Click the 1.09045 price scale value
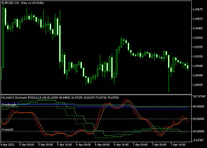207x148 pixels. tap(198, 66)
